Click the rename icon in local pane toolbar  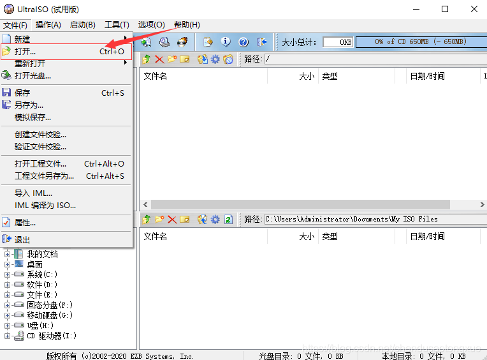(x=184, y=220)
